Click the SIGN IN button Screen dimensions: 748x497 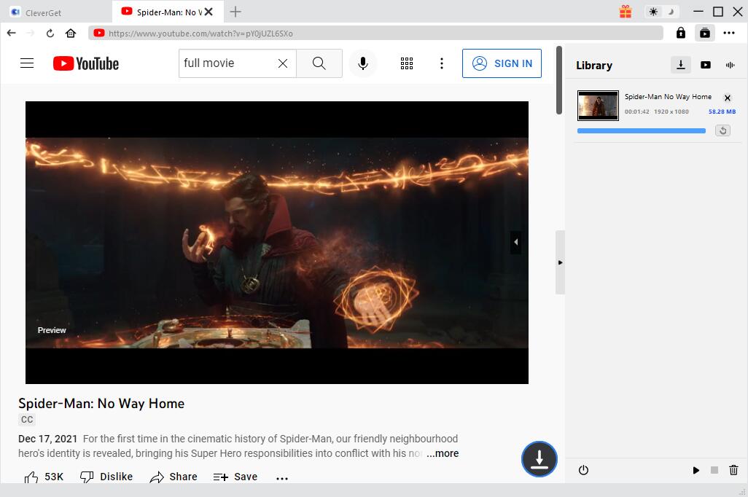click(x=502, y=63)
